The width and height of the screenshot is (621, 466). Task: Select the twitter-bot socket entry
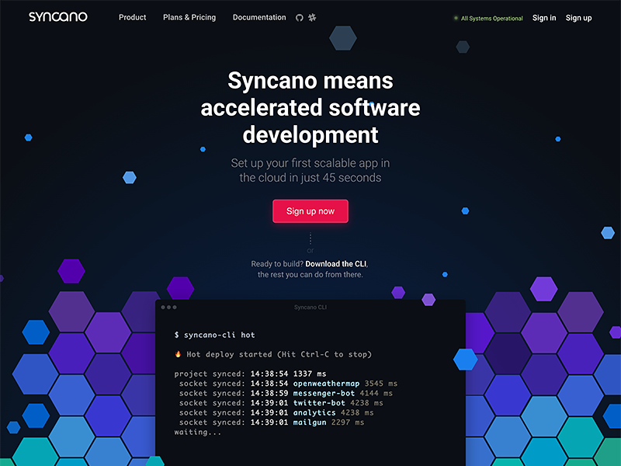[319, 403]
